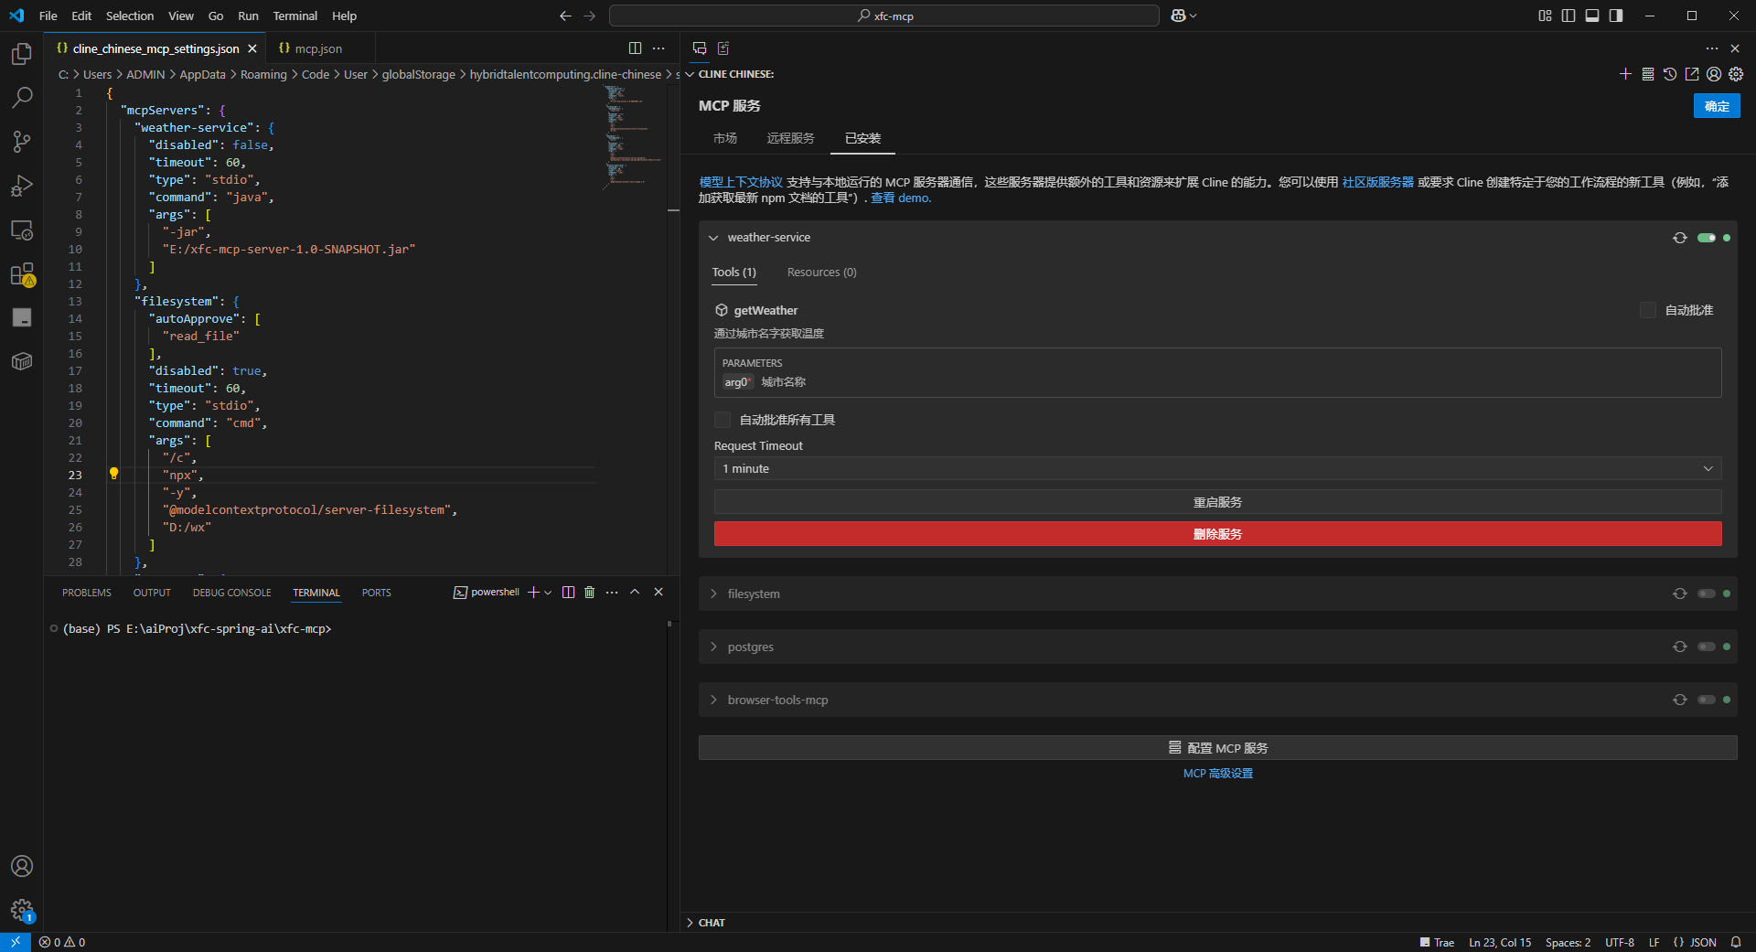1756x952 pixels.
Task: Open the 社区版服务器 link
Action: (1377, 182)
